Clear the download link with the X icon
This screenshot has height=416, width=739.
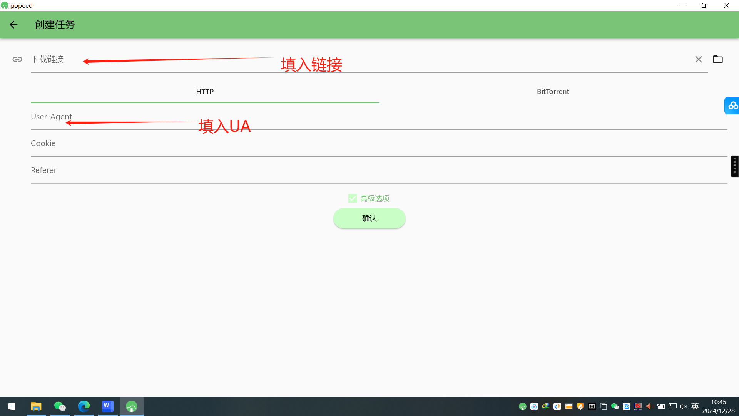click(698, 59)
